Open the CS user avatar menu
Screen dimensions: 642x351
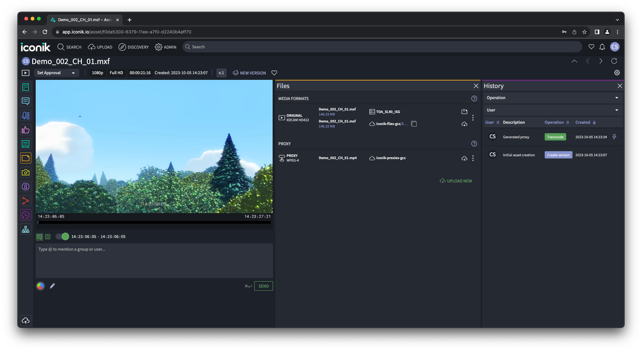coord(615,47)
